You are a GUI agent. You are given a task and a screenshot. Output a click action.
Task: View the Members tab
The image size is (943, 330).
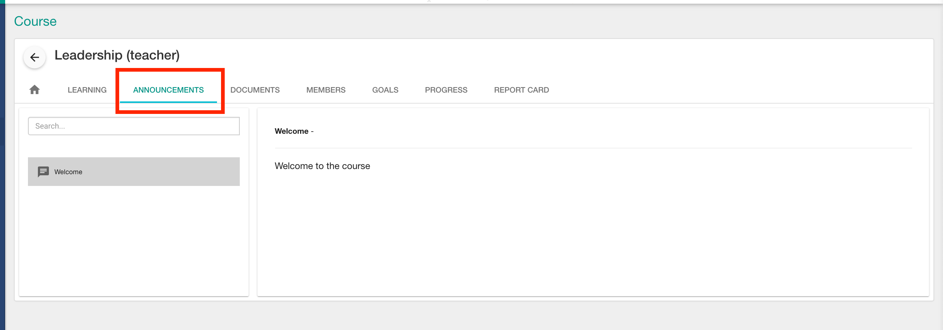(326, 90)
